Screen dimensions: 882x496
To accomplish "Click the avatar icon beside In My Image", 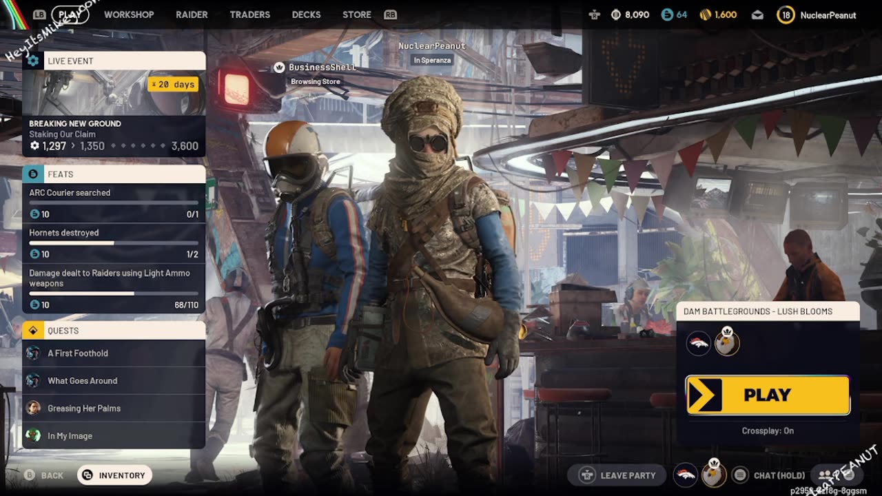I will pyautogui.click(x=33, y=436).
